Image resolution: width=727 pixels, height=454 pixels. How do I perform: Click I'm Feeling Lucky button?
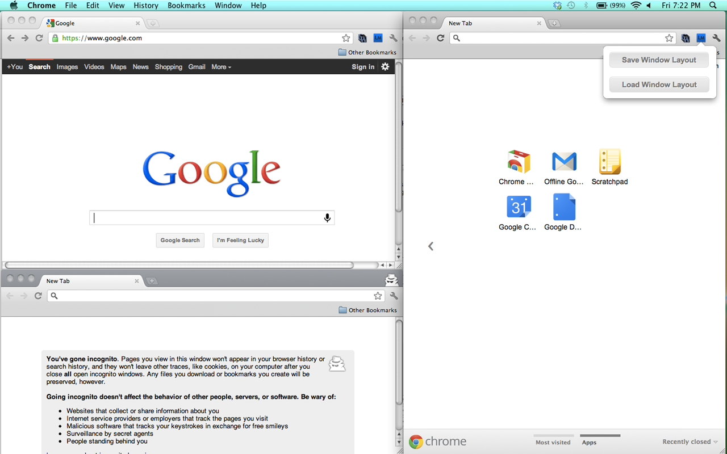pos(240,241)
